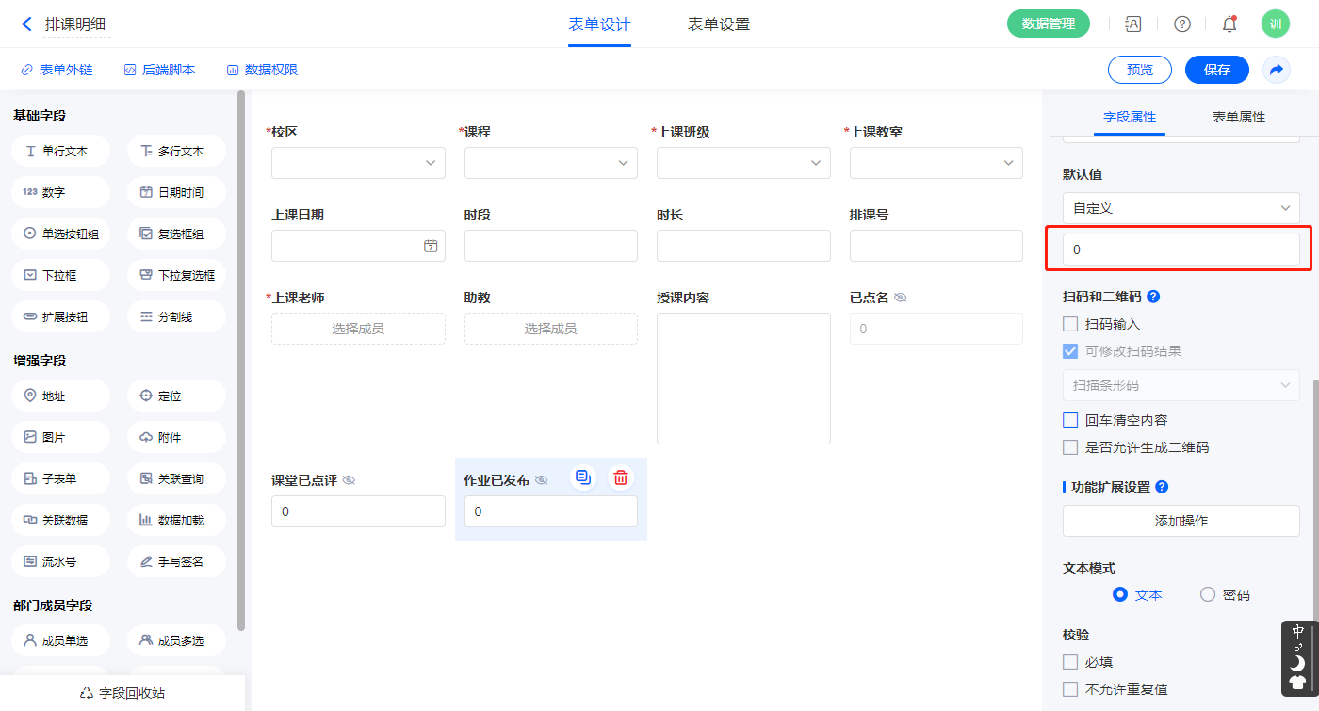Click the help icon beside 功能扩展设置

click(1162, 487)
